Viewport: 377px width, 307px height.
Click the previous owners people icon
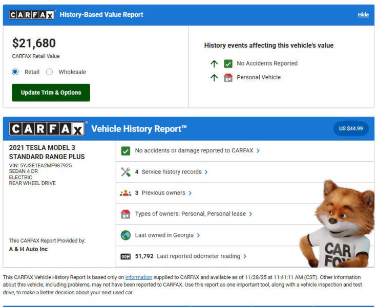[x=125, y=193]
